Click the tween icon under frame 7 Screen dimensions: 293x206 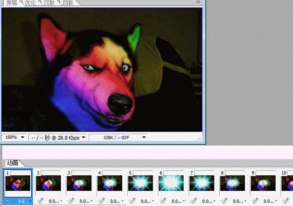click(x=194, y=201)
